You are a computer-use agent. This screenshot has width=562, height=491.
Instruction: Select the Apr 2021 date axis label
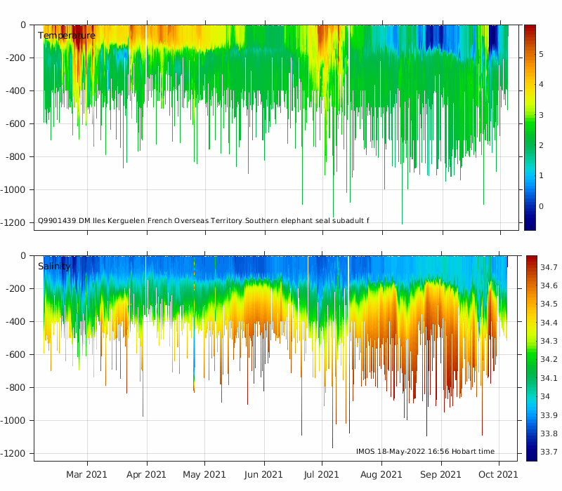[x=146, y=475]
